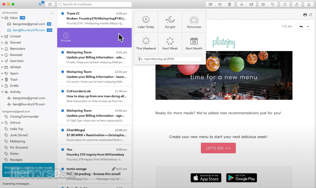Open snooze clock in top toolbar
Image resolution: width=316 pixels, height=188 pixels.
pyautogui.click(x=285, y=4)
